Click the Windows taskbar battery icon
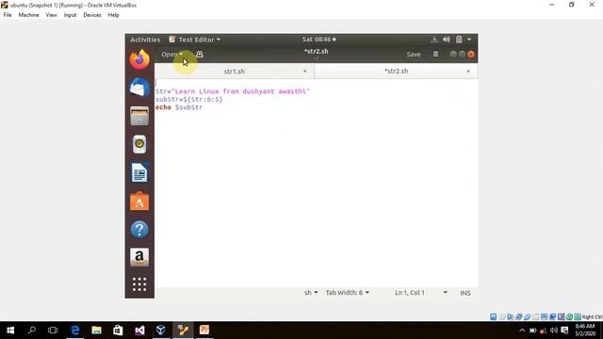This screenshot has width=603, height=339. click(532, 331)
